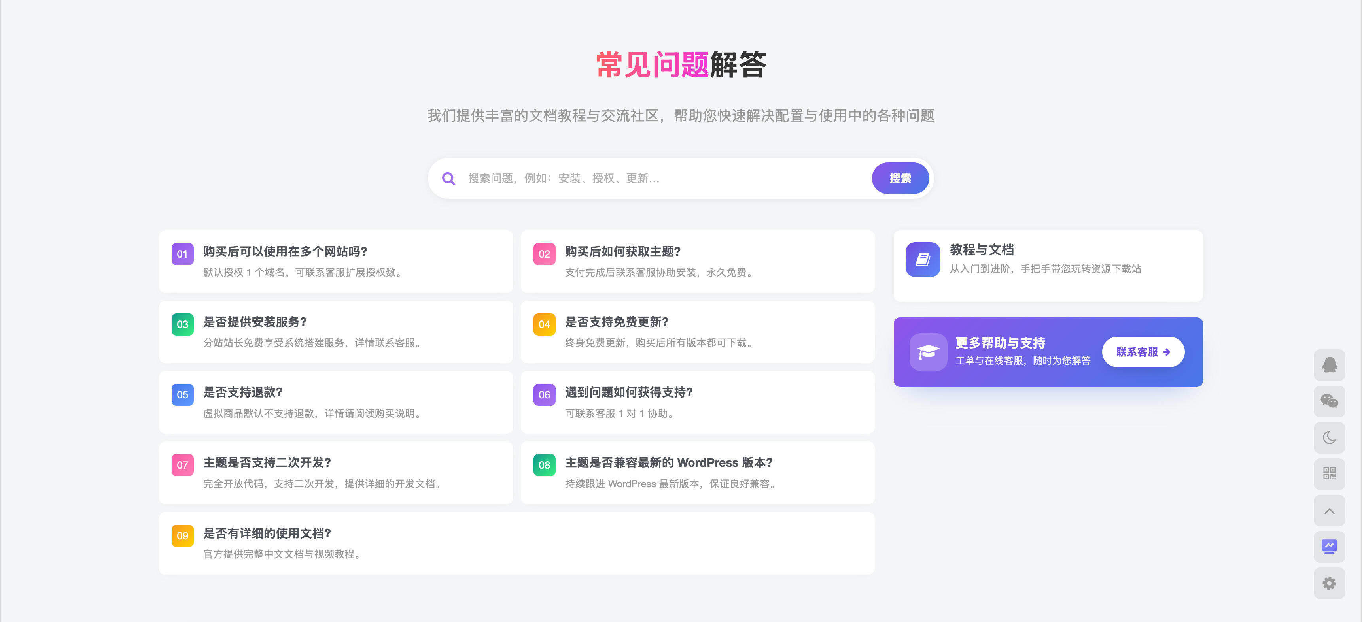Screen dimensions: 1362x622
Task: Click the 08 number badge
Action: 544,465
